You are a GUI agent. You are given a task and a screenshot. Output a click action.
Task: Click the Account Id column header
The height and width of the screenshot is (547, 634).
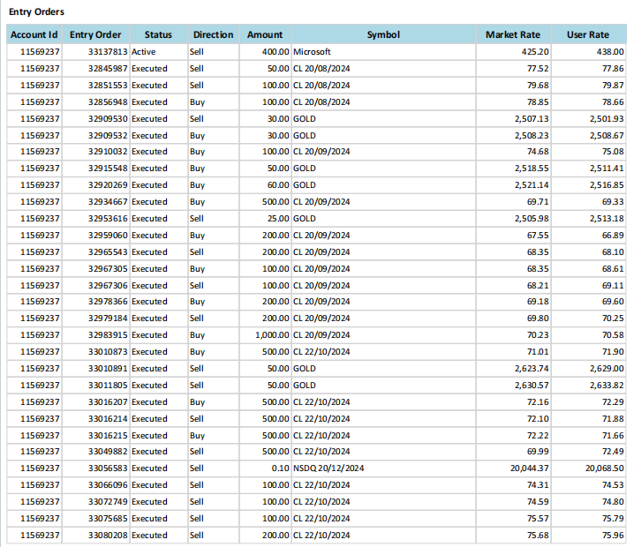34,34
